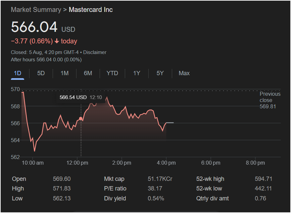
Task: Click the Div yield label
Action: click(x=115, y=198)
